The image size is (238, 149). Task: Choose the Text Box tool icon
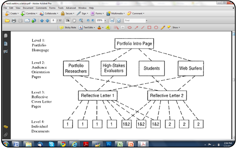[x=123, y=27]
